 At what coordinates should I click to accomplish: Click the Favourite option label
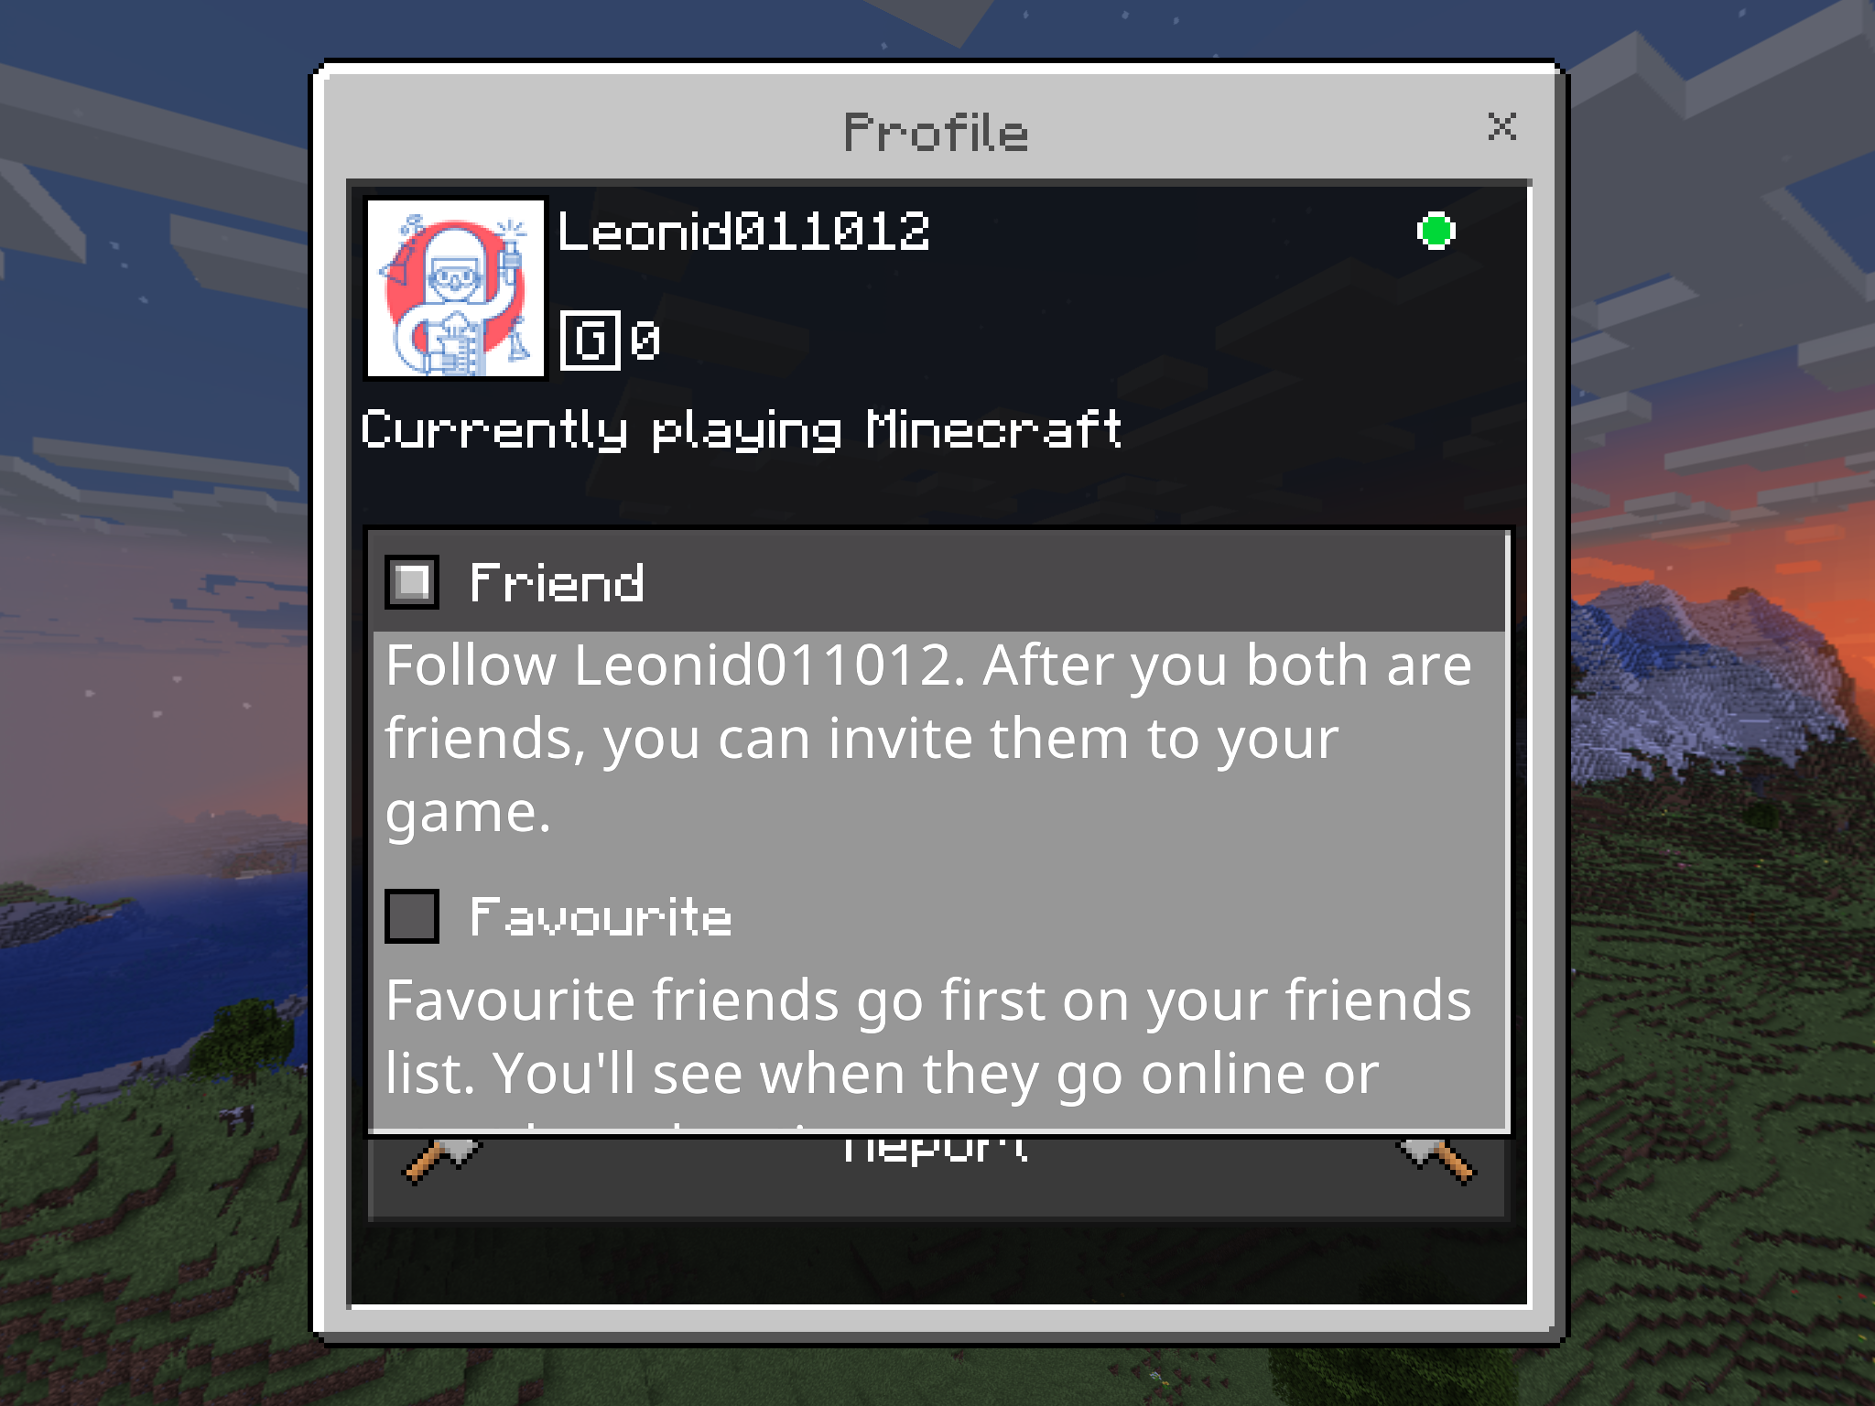(x=601, y=917)
